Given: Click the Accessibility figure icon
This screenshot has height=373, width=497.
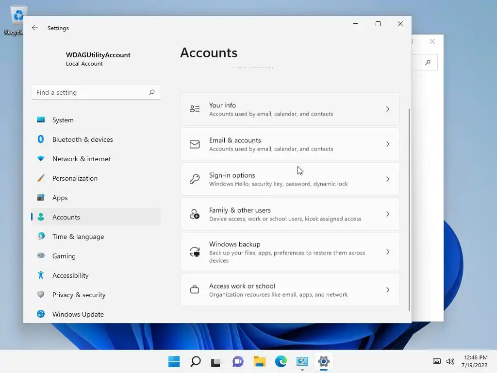Looking at the screenshot, I should pyautogui.click(x=41, y=275).
